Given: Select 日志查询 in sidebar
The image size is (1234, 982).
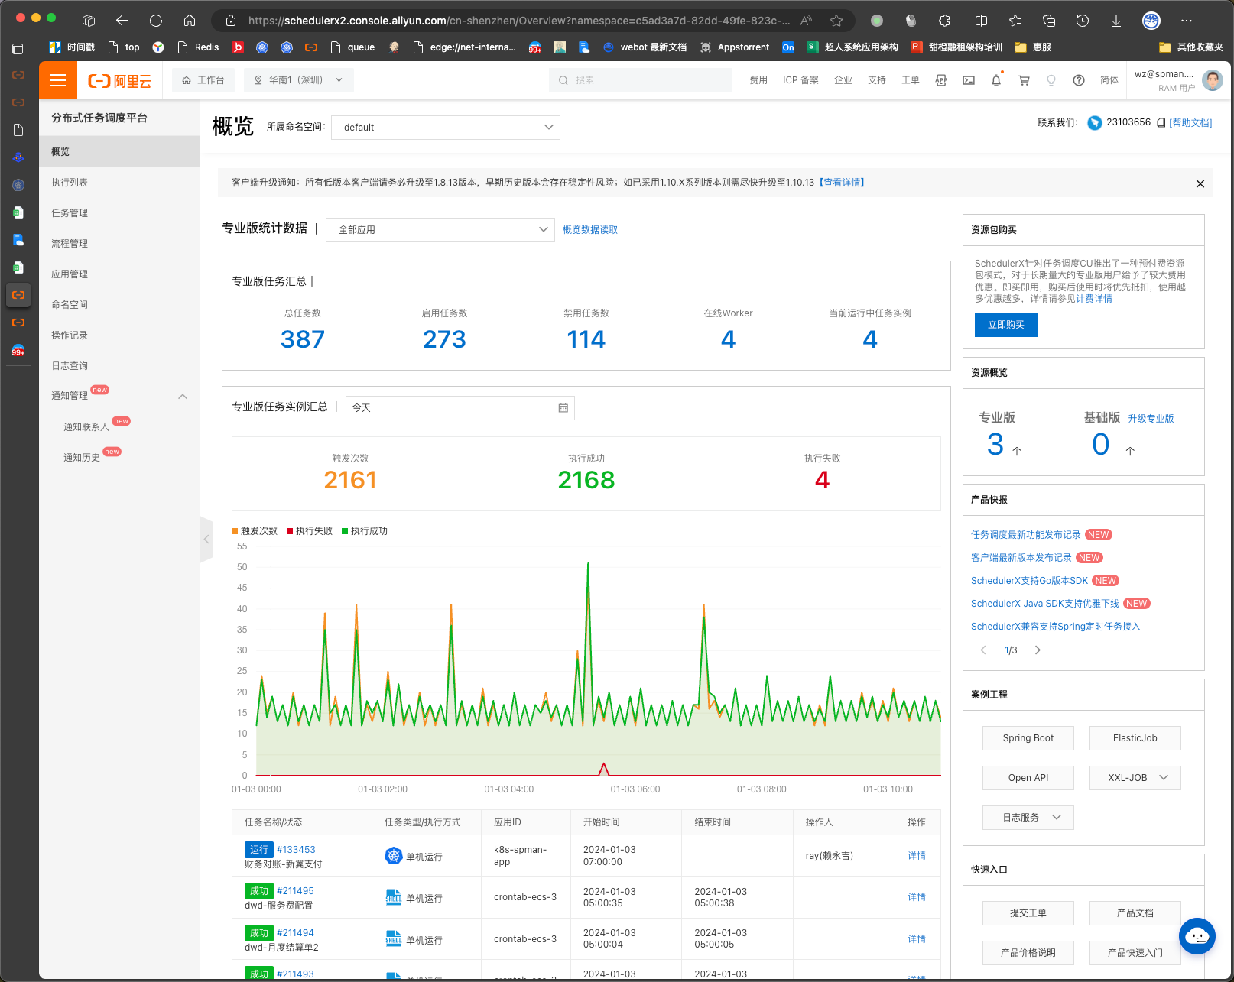Looking at the screenshot, I should point(119,365).
